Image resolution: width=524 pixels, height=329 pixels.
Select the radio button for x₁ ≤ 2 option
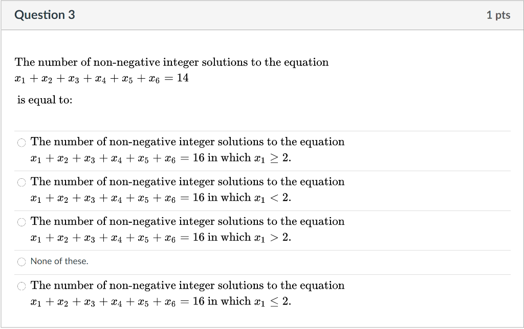click(21, 286)
